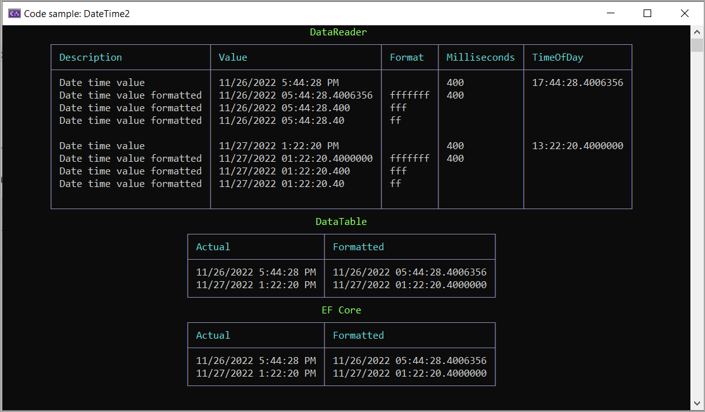
Task: Click the 'ff' format in the 11/26 row
Action: (396, 120)
